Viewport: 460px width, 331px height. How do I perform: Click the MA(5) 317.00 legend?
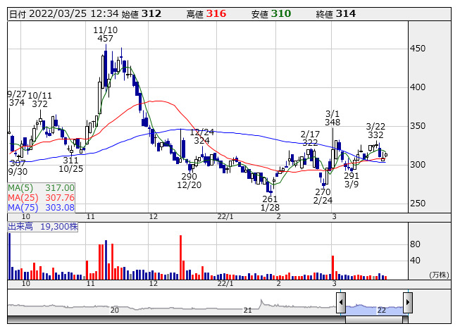pyautogui.click(x=41, y=187)
